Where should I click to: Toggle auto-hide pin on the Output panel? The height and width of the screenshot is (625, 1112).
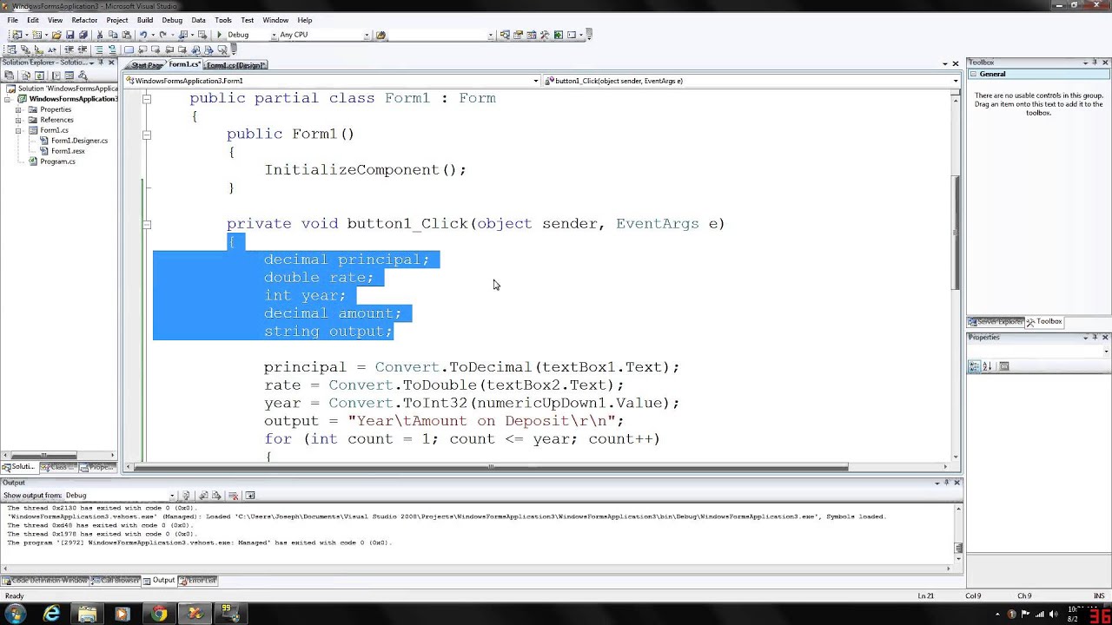(947, 483)
